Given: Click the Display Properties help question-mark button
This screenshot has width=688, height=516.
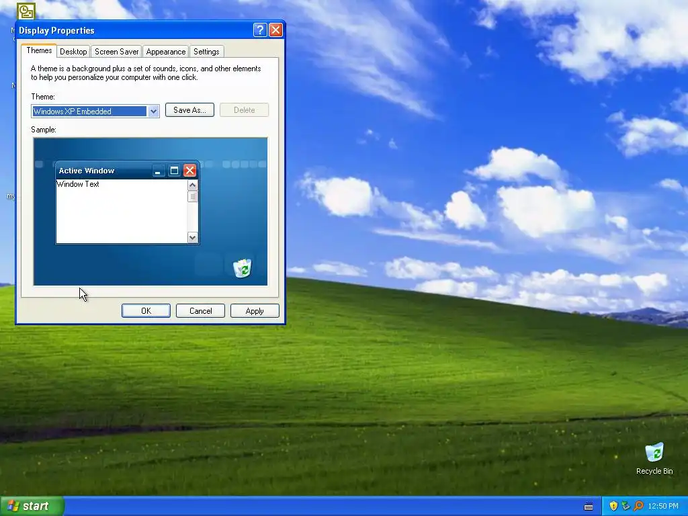Looking at the screenshot, I should 260,30.
